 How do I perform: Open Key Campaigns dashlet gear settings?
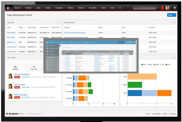coord(174,22)
